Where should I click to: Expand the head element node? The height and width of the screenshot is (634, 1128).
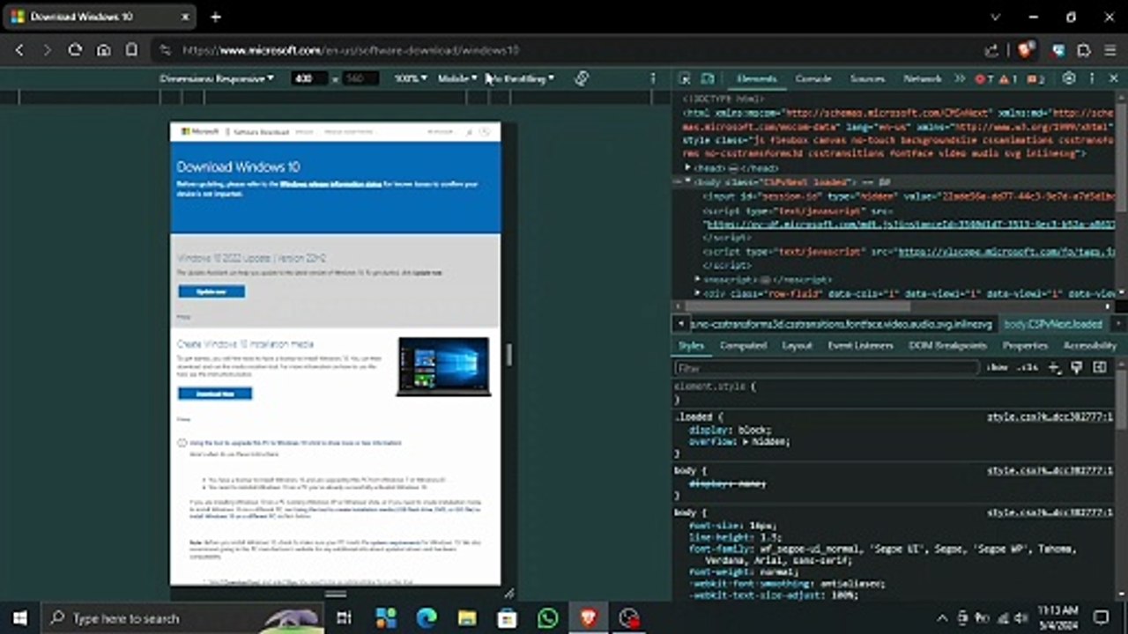coord(690,167)
